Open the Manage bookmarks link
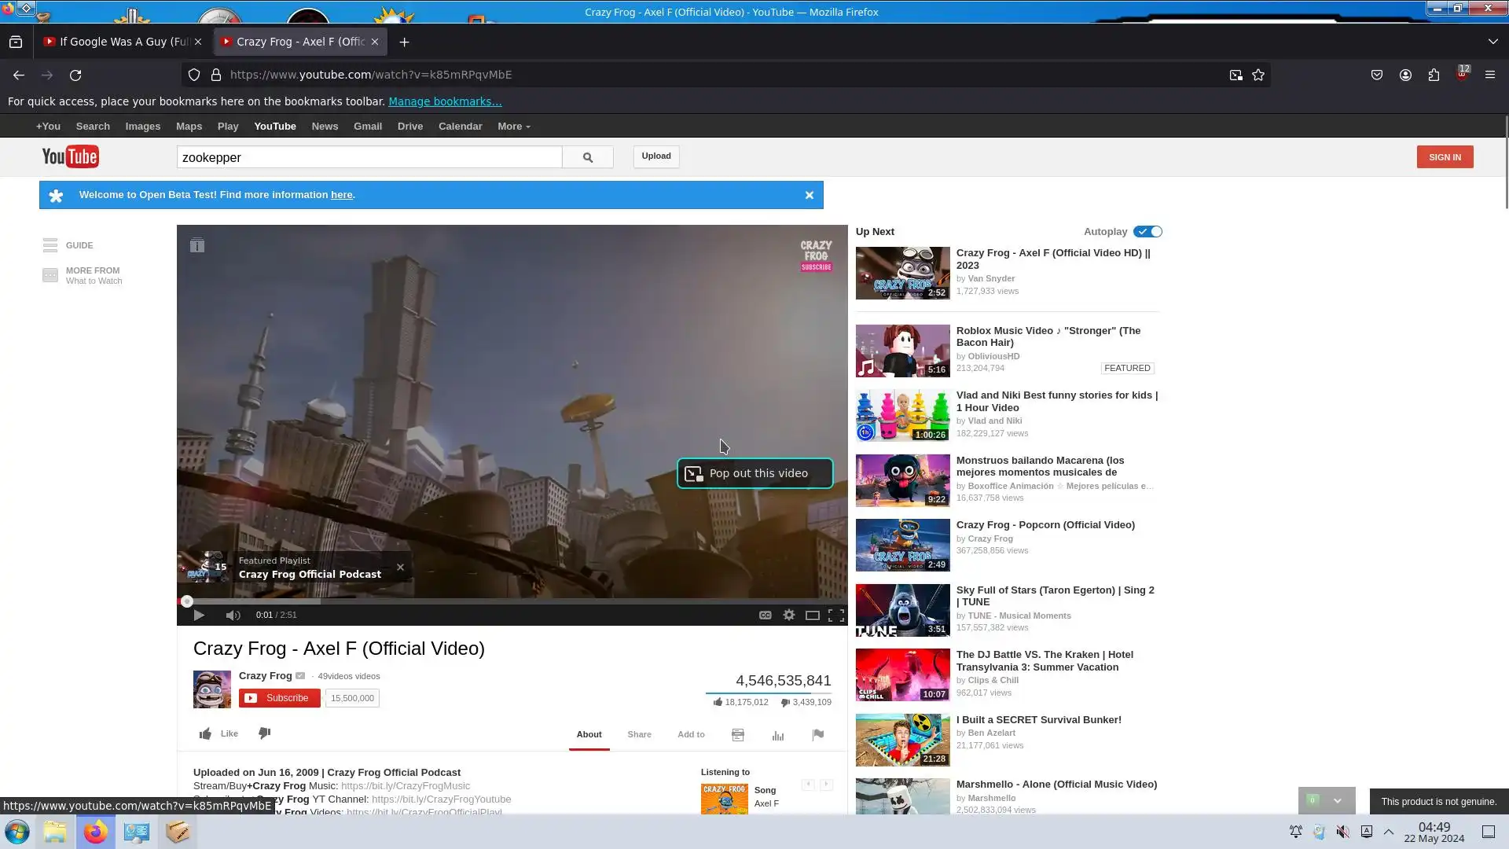Image resolution: width=1509 pixels, height=849 pixels. coord(444,101)
